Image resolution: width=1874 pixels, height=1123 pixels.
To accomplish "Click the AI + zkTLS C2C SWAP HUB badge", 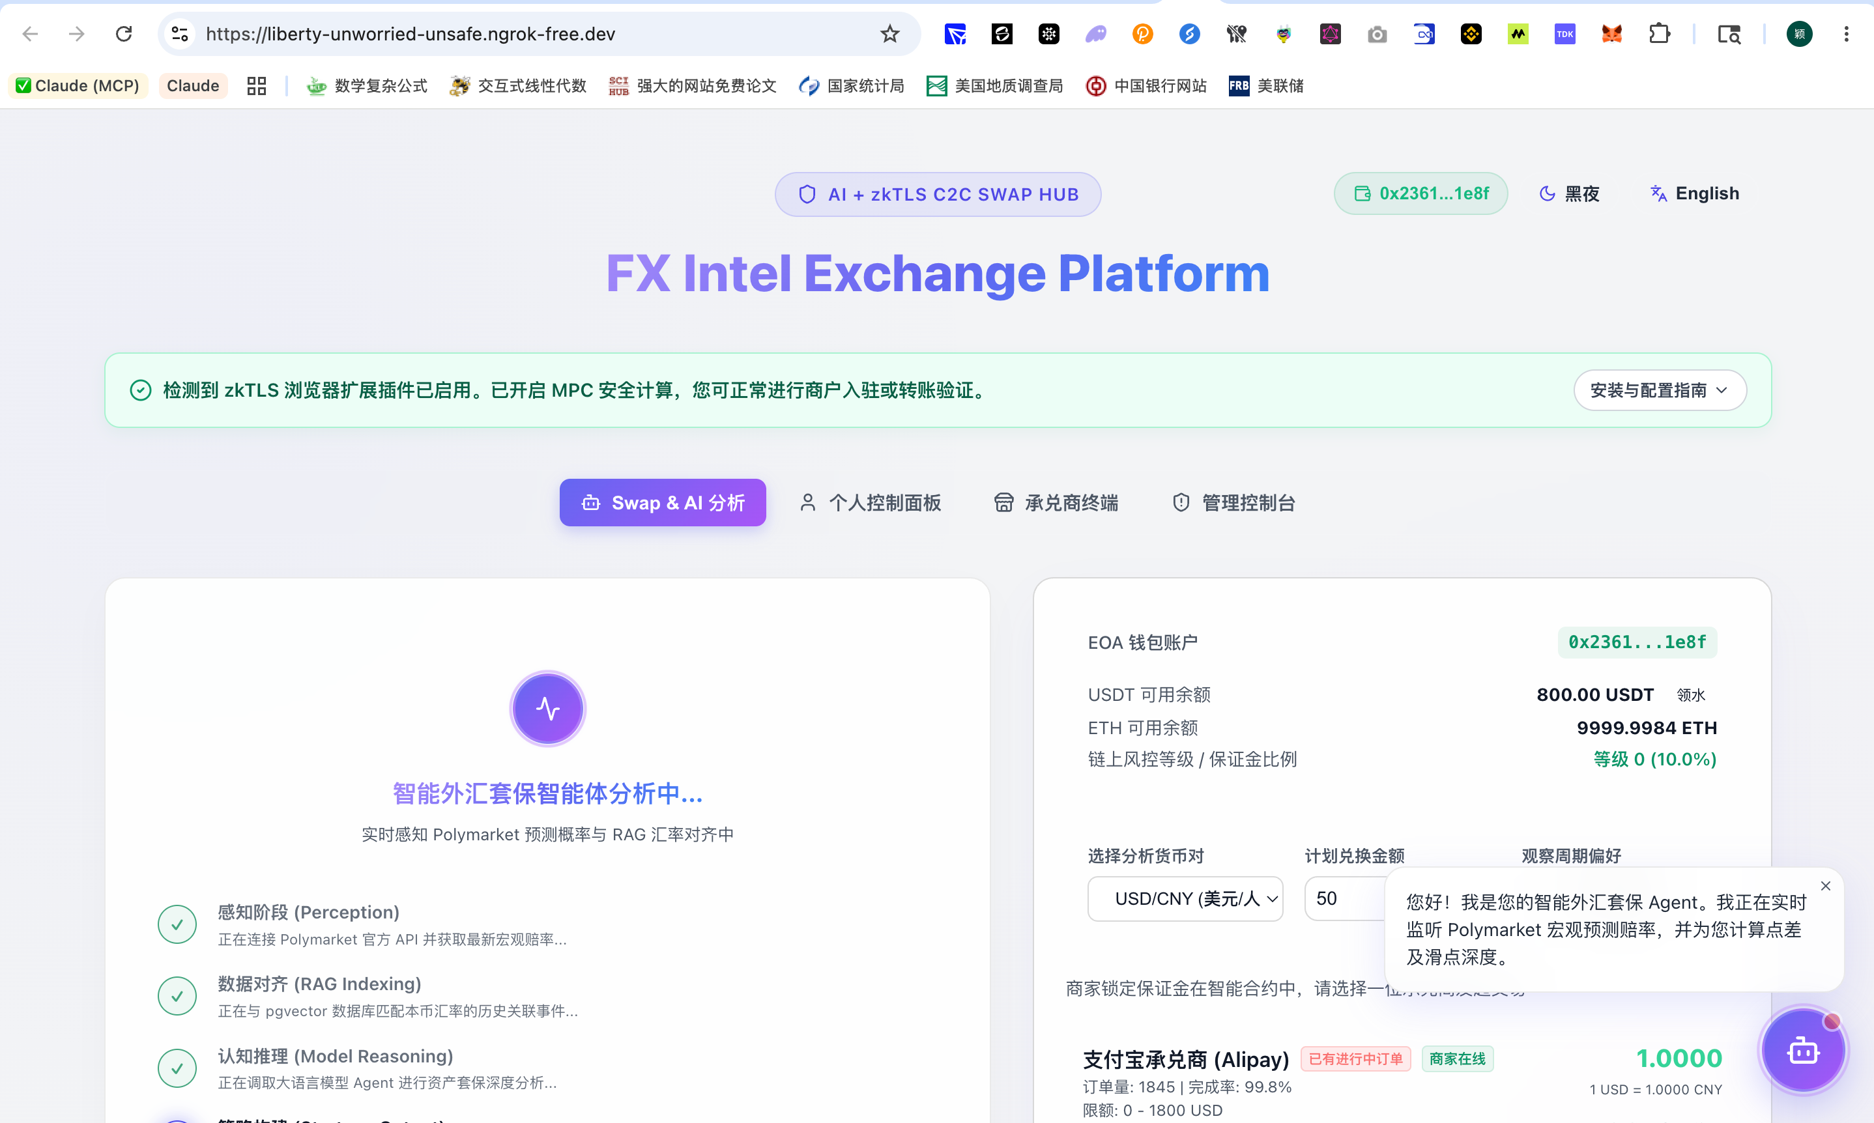I will click(938, 195).
